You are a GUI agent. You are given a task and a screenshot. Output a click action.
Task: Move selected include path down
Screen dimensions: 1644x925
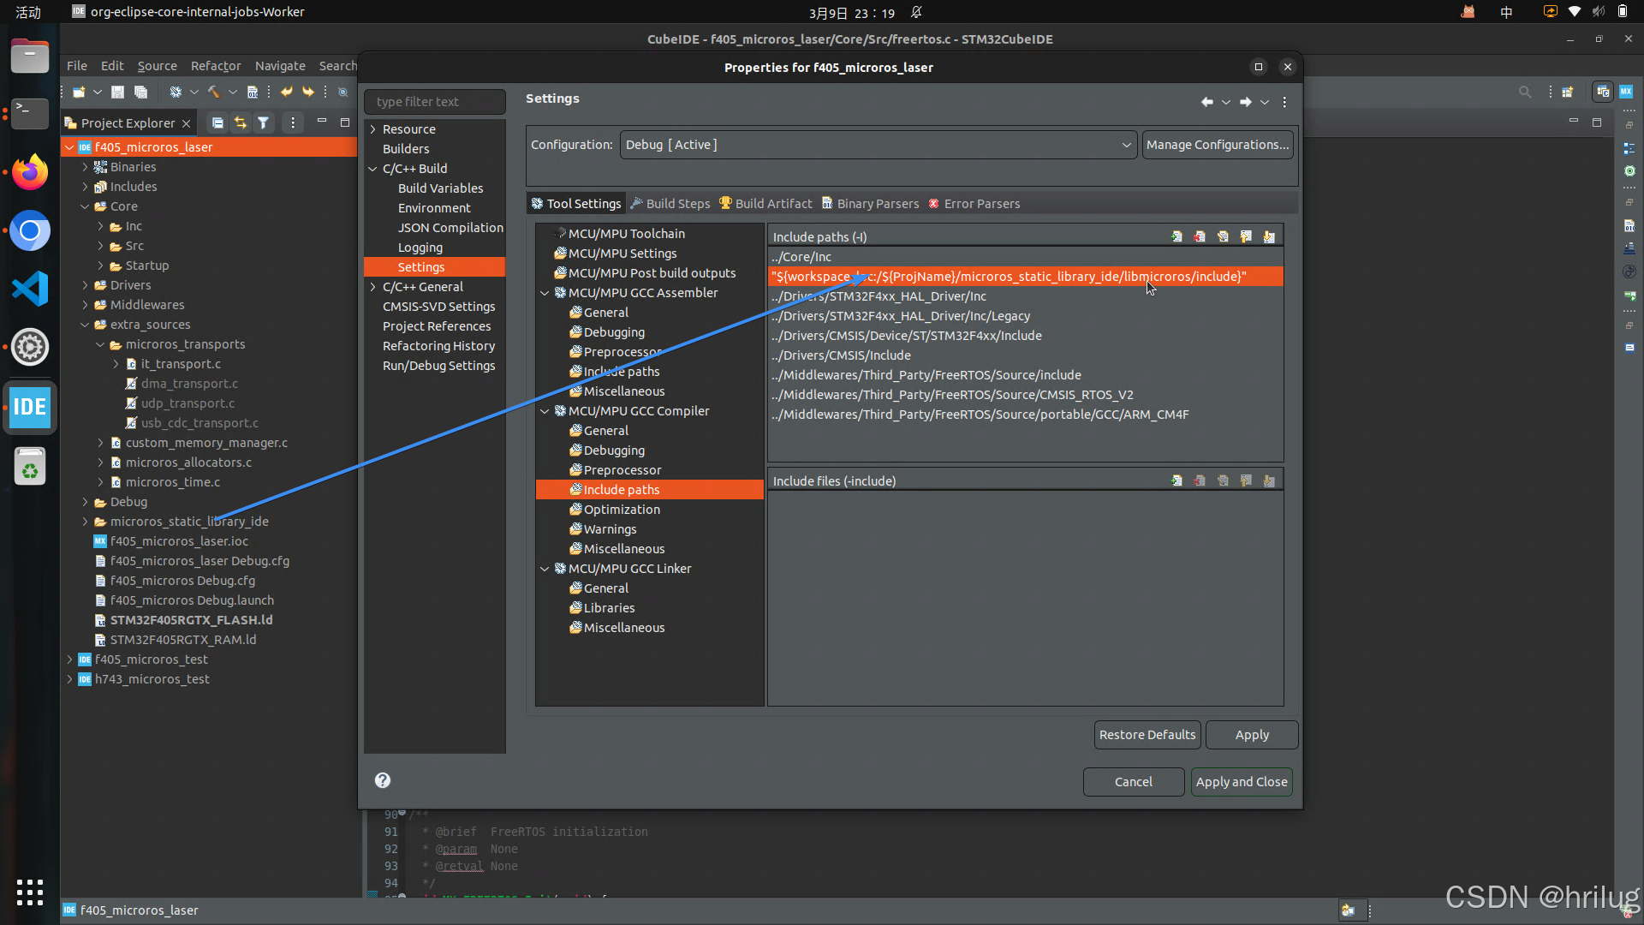1269,237
